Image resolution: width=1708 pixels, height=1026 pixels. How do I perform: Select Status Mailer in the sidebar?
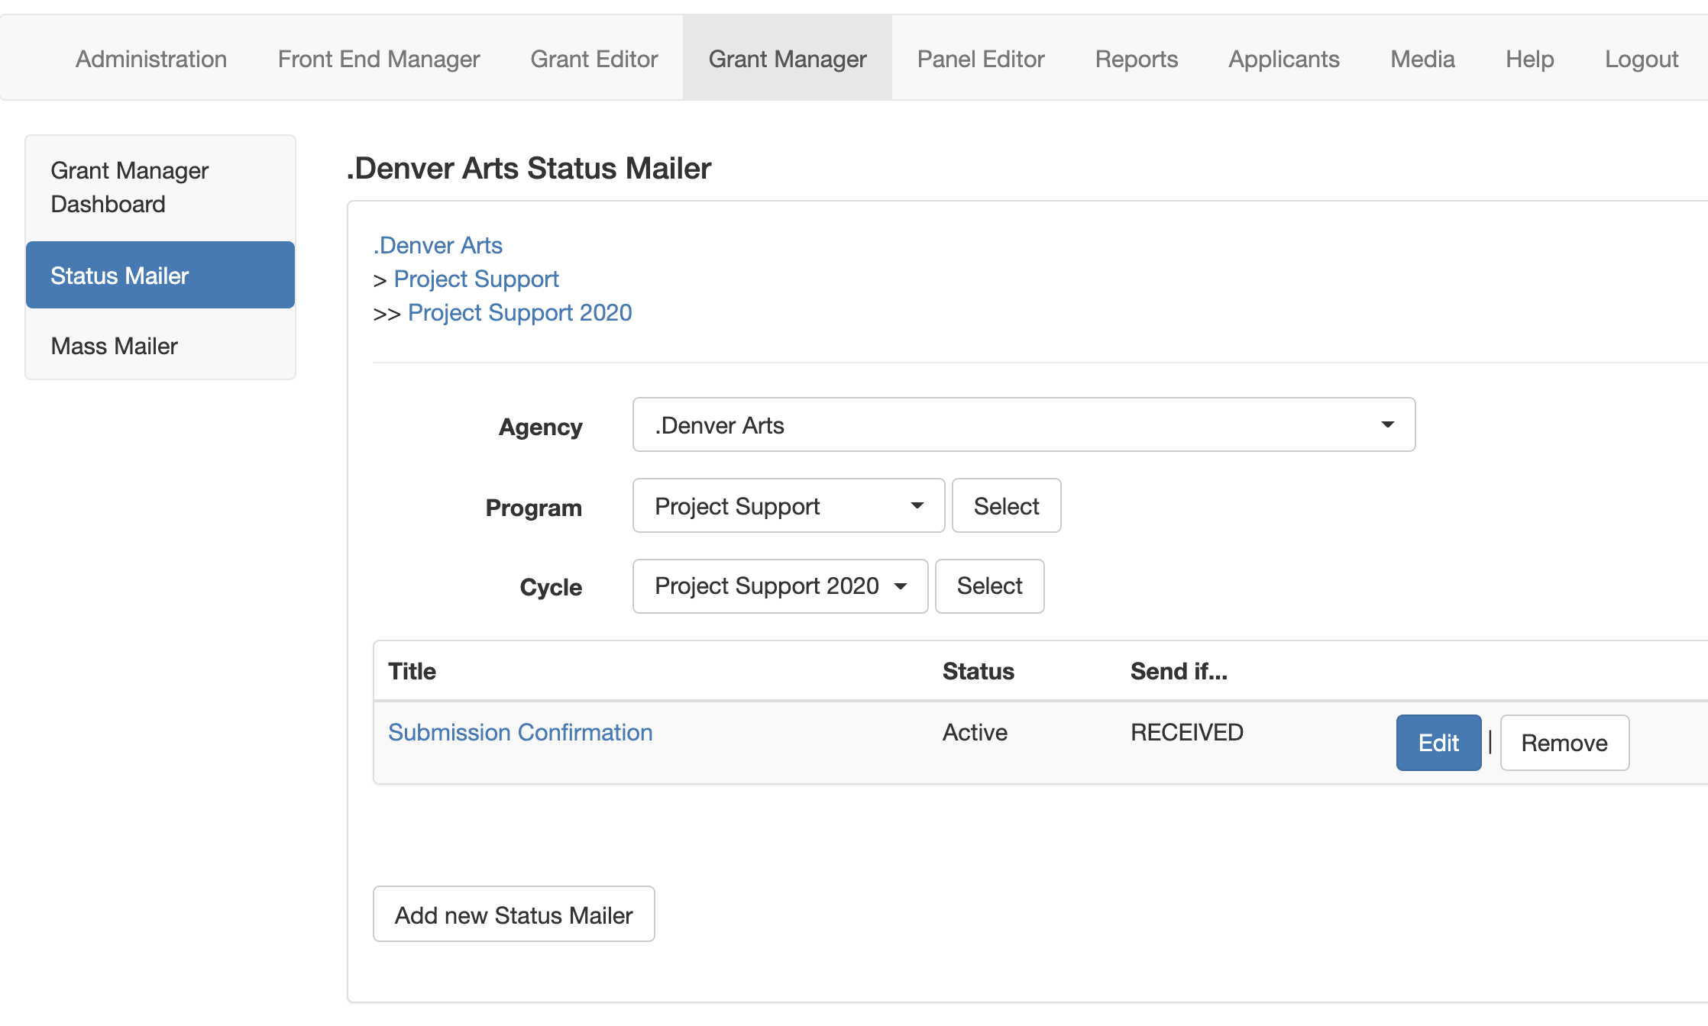(x=160, y=275)
